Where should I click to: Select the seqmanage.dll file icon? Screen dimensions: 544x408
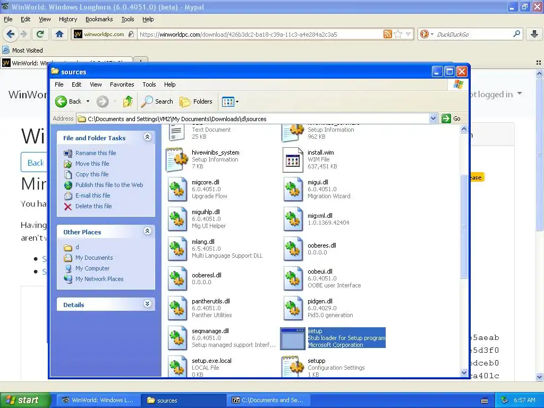point(177,338)
